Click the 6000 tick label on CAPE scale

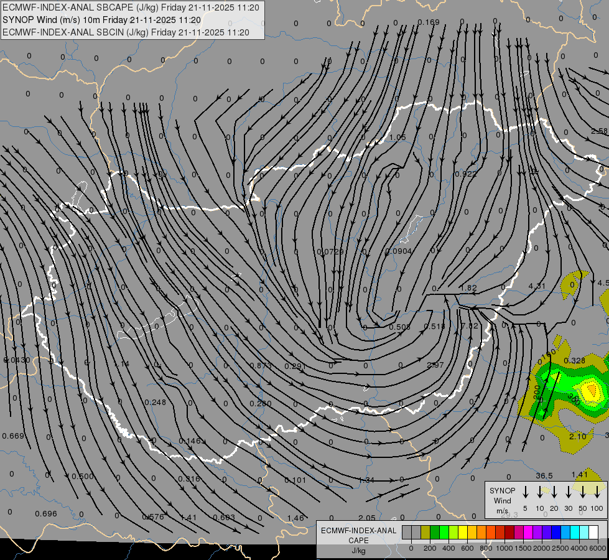point(597,548)
